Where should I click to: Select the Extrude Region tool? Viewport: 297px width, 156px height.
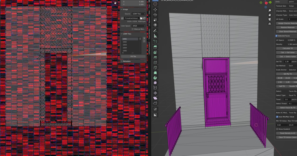pyautogui.click(x=155, y=47)
